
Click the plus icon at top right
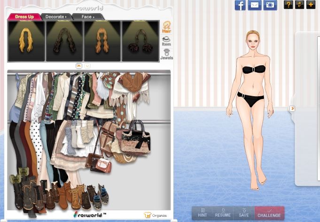pos(311,5)
